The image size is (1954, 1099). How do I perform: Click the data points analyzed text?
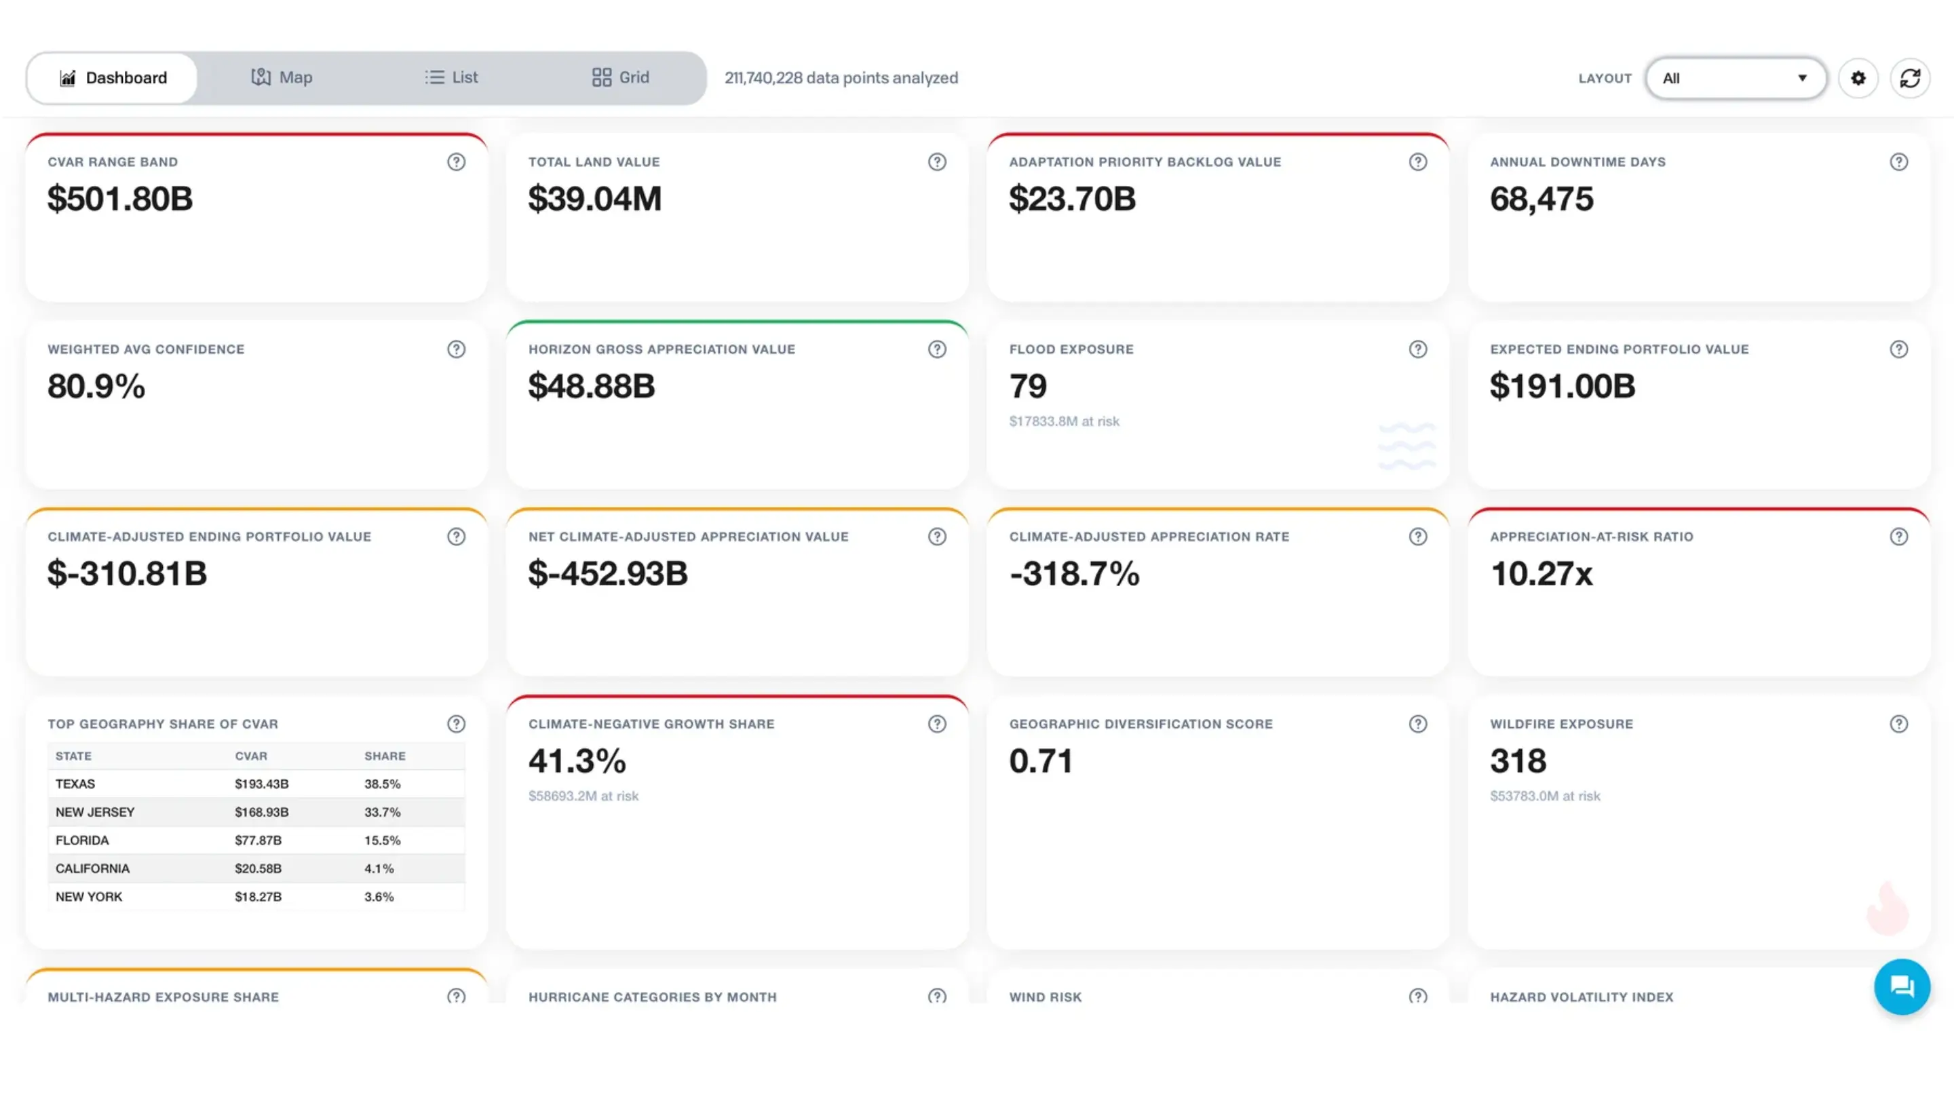[841, 77]
